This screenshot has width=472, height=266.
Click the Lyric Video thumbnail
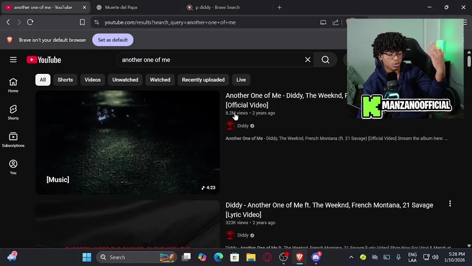[x=128, y=224]
